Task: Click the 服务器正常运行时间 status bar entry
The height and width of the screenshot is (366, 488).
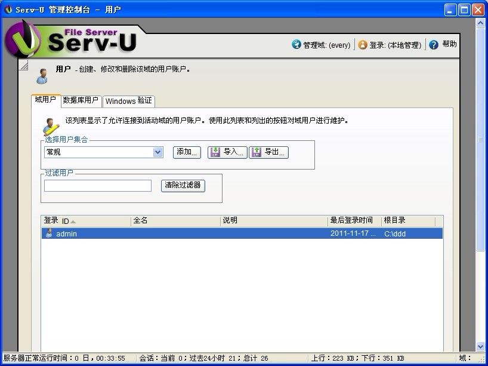Action: (x=64, y=358)
